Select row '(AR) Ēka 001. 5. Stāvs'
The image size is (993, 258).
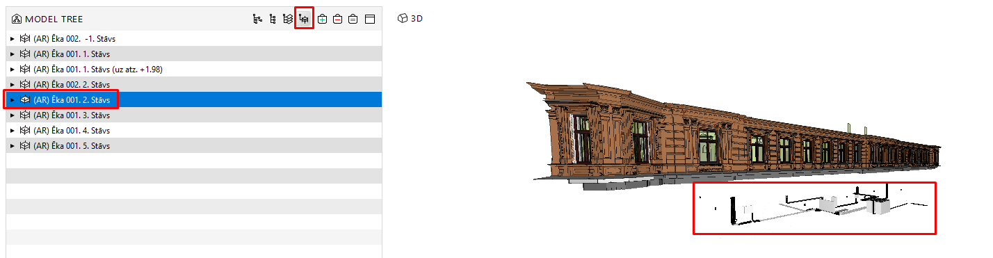[x=194, y=145]
